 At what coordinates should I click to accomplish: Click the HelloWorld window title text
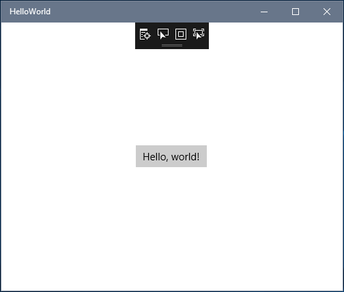click(x=30, y=12)
